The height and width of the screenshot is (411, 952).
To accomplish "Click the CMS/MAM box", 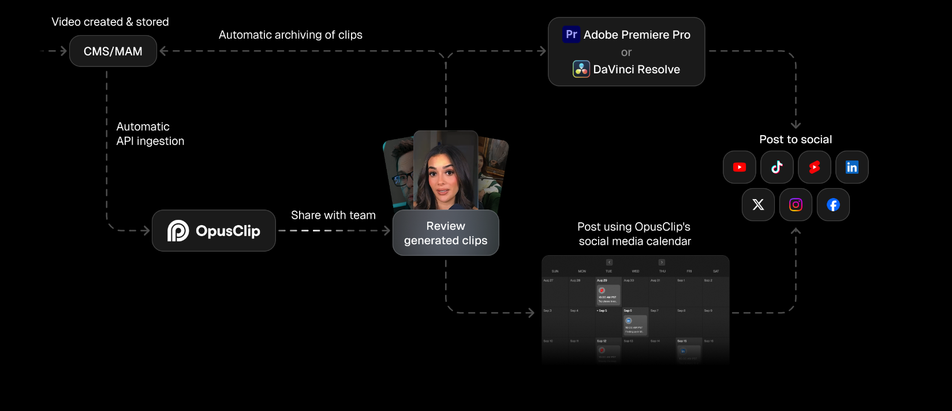I will click(x=113, y=51).
